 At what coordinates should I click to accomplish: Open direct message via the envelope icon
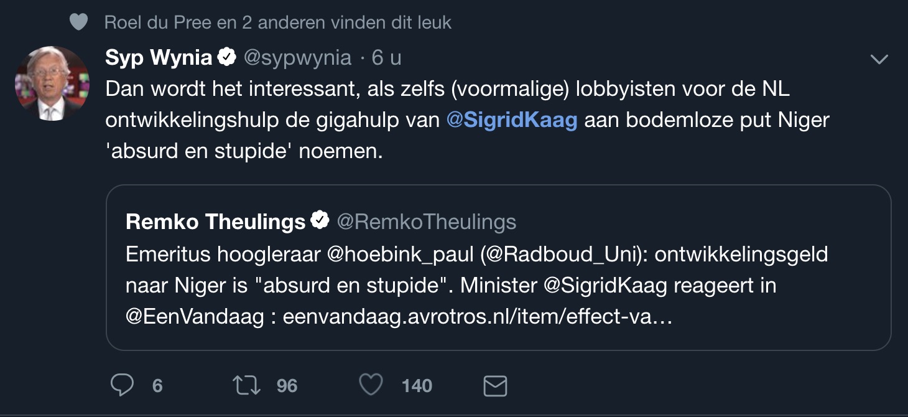pyautogui.click(x=495, y=385)
